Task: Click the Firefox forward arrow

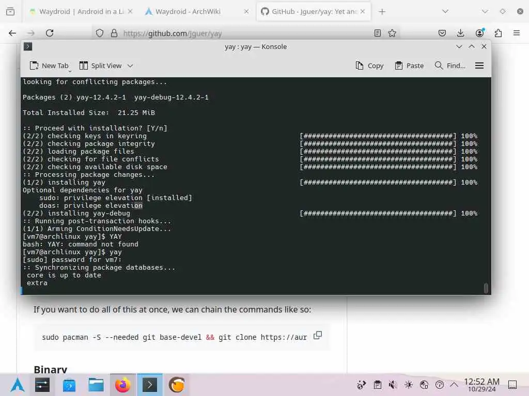Action: [x=30, y=33]
